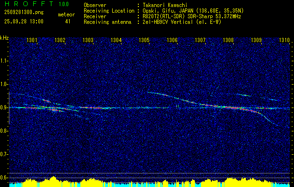Click the 0.6 kHz axis label

[x=4, y=178]
